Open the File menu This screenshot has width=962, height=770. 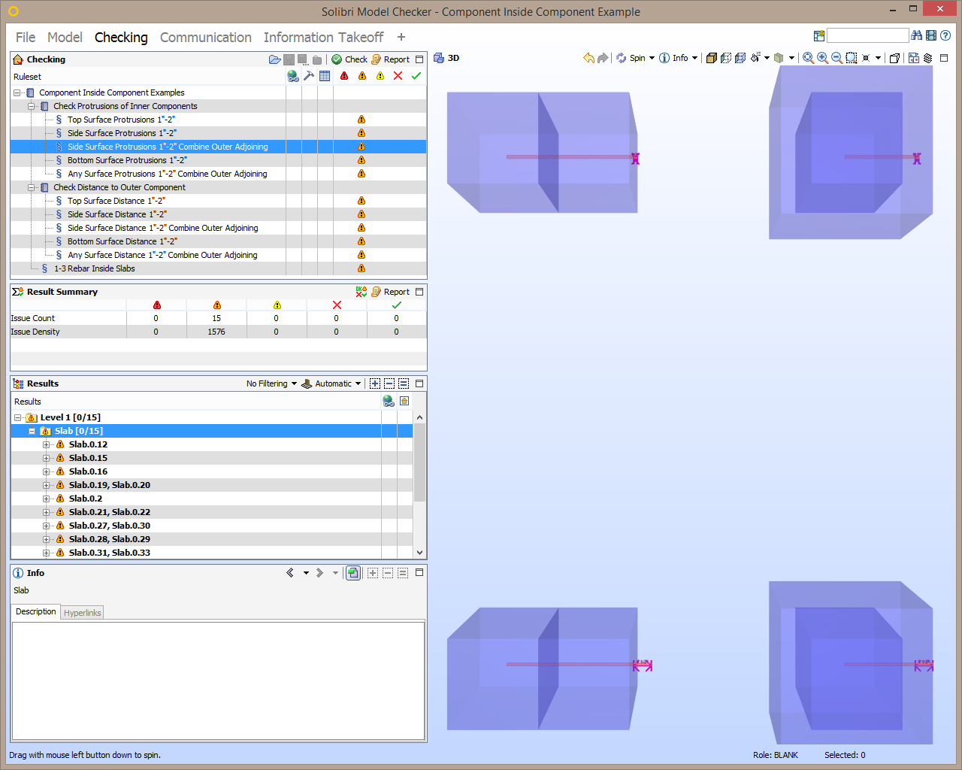pos(26,38)
